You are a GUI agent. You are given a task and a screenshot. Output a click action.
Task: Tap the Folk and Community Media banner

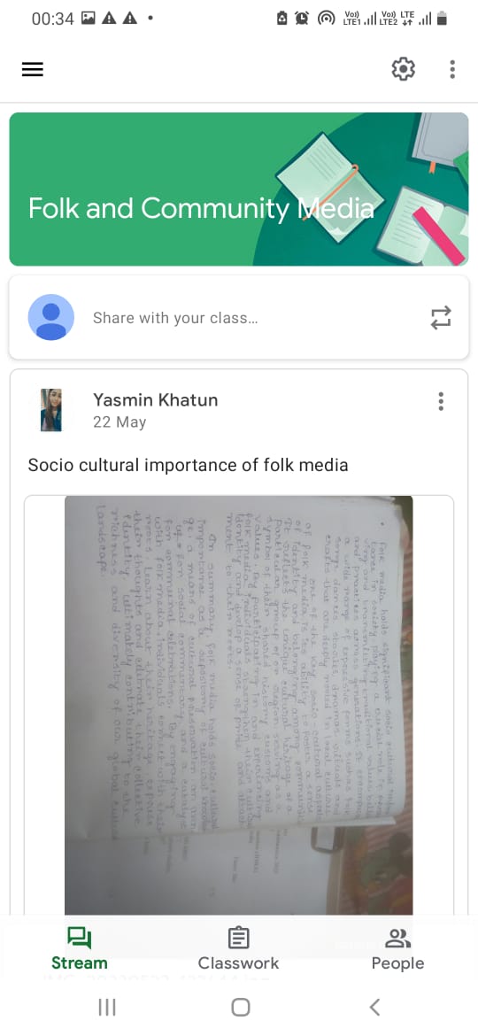[239, 189]
